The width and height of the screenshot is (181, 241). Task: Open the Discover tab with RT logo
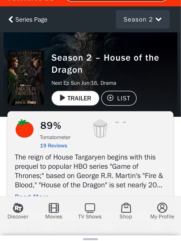click(18, 211)
